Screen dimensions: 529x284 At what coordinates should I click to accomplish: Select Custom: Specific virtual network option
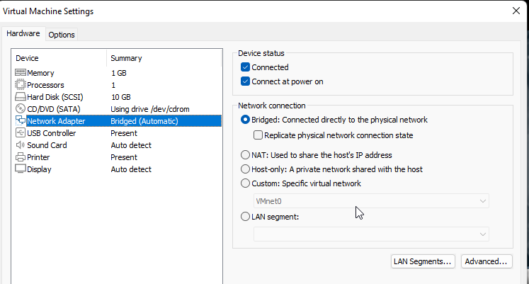click(x=246, y=183)
